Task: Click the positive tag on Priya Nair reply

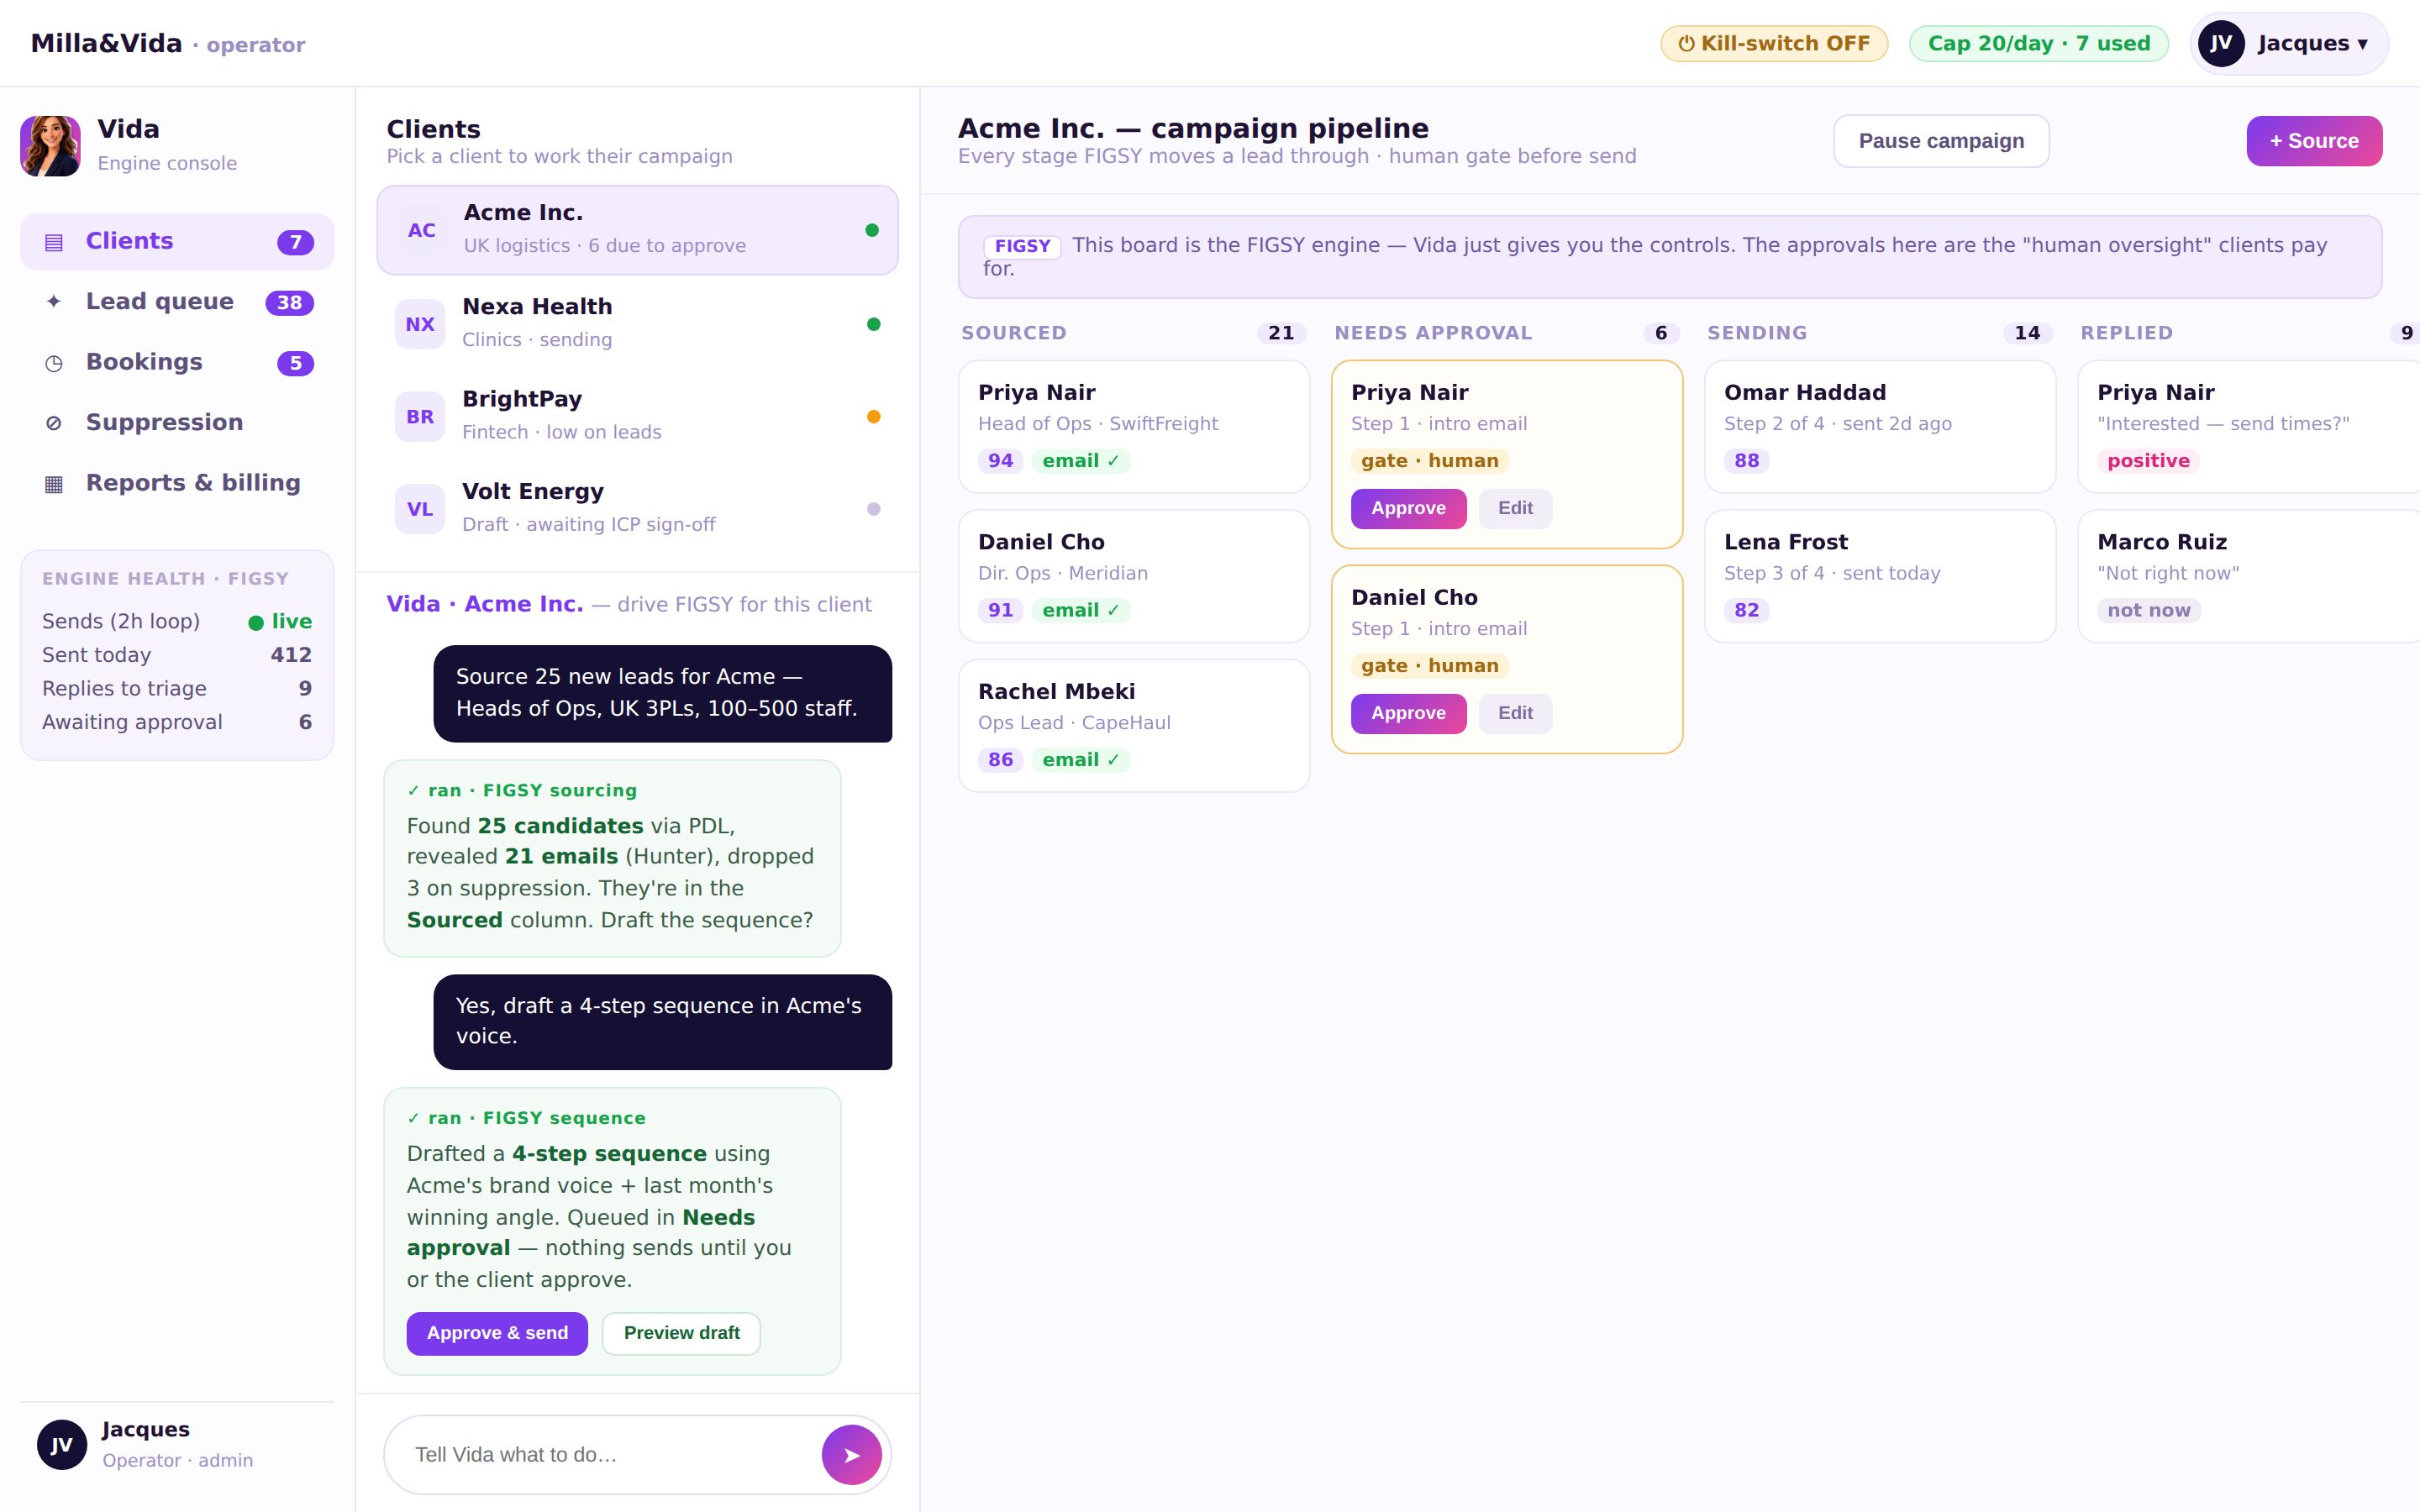Action: click(2148, 461)
